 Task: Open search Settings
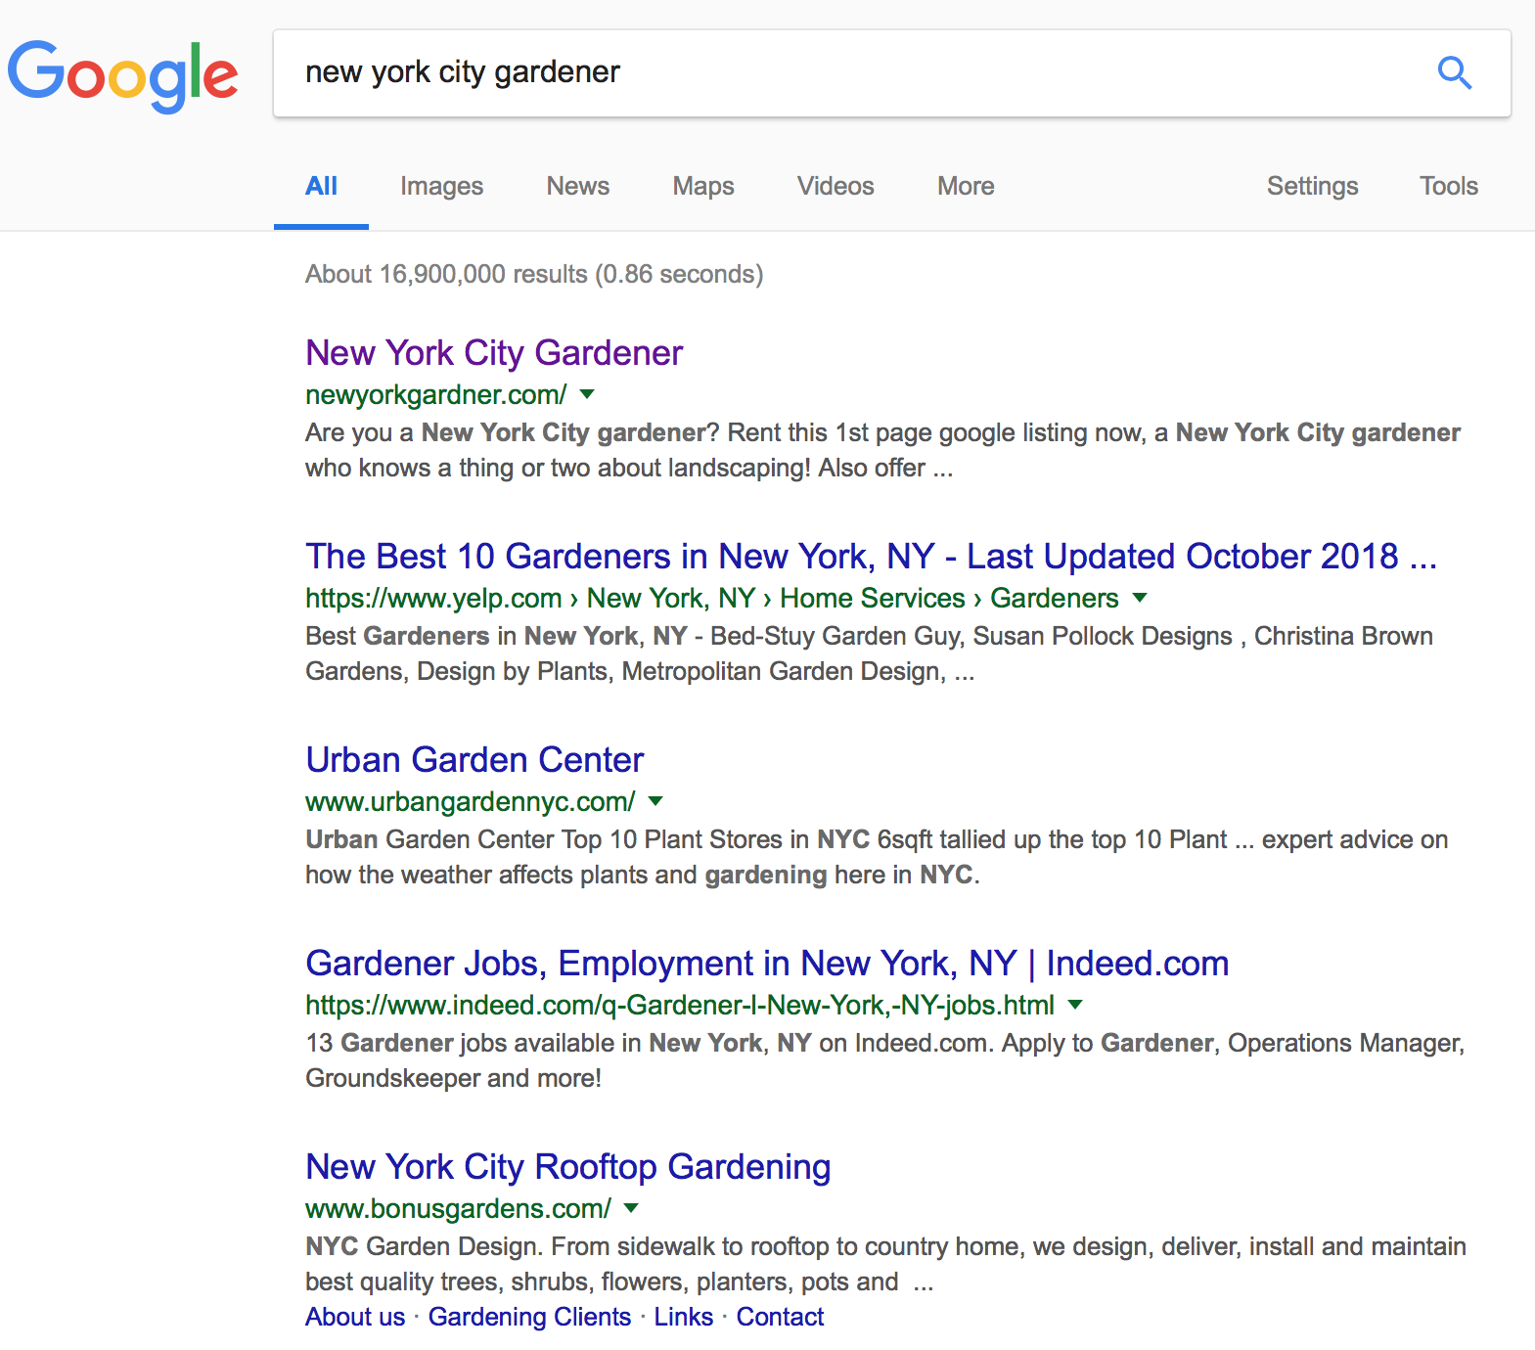[x=1312, y=186]
